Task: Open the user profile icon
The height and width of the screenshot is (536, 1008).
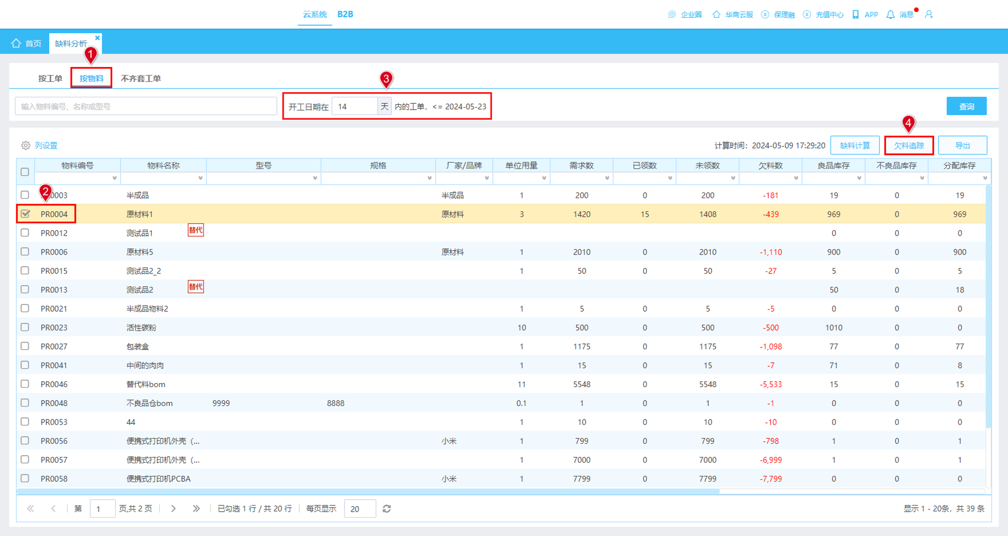Action: coord(929,14)
